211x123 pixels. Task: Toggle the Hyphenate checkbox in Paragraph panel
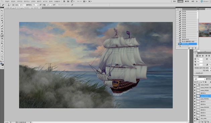coord(196,73)
